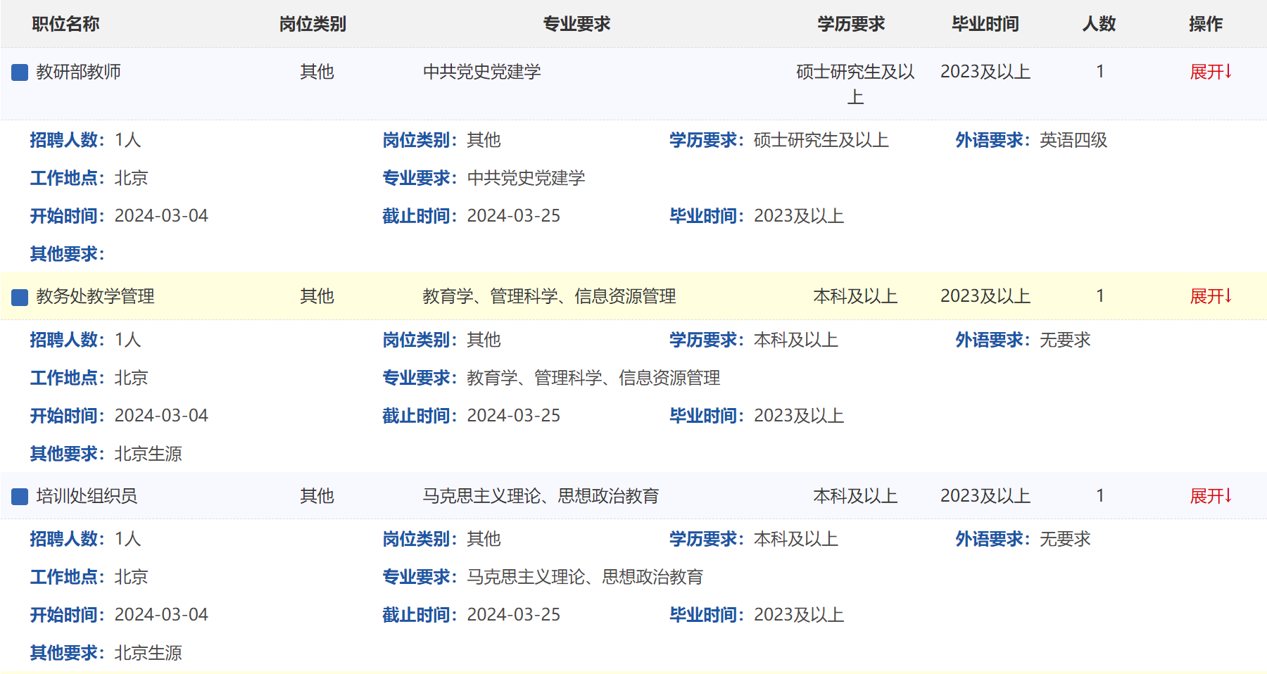This screenshot has height=674, width=1267.
Task: Click the 学历要求 column header
Action: [x=851, y=24]
